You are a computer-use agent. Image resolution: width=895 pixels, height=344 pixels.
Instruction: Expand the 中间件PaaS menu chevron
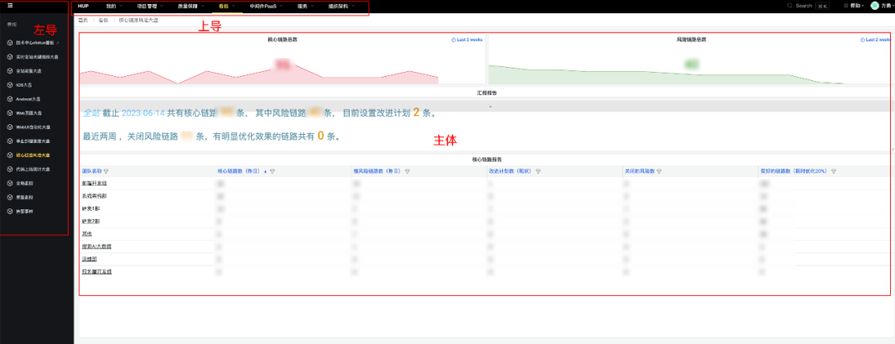point(282,6)
